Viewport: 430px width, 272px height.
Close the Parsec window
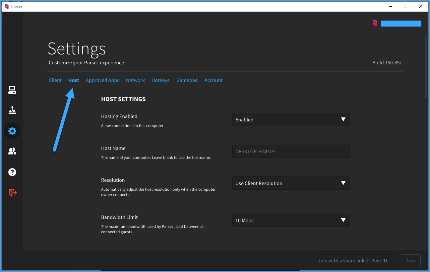click(x=420, y=6)
